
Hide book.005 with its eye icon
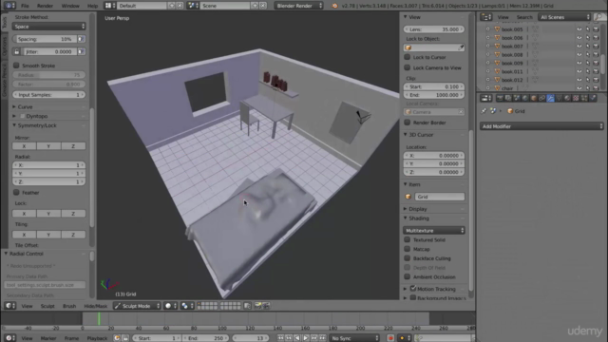click(x=579, y=29)
